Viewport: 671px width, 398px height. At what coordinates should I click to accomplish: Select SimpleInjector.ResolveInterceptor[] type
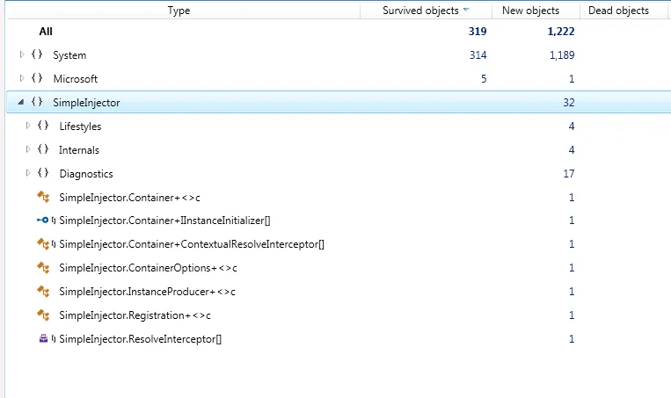141,339
